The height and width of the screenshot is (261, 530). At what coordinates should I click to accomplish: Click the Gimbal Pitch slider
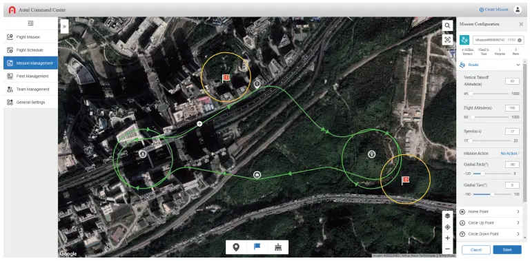[x=492, y=174]
